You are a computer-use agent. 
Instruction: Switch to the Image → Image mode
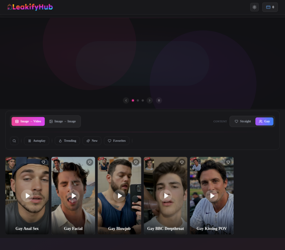[63, 121]
